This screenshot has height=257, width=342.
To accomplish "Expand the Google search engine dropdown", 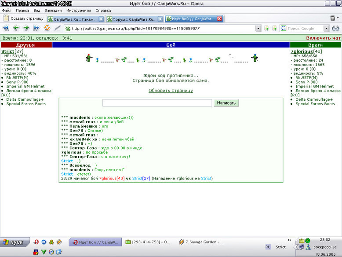I will point(326,29).
